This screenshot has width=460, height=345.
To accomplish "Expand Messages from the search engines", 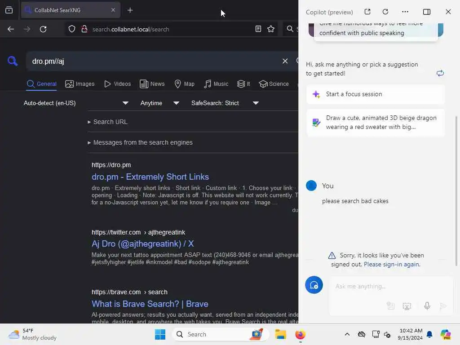I will tap(140, 142).
